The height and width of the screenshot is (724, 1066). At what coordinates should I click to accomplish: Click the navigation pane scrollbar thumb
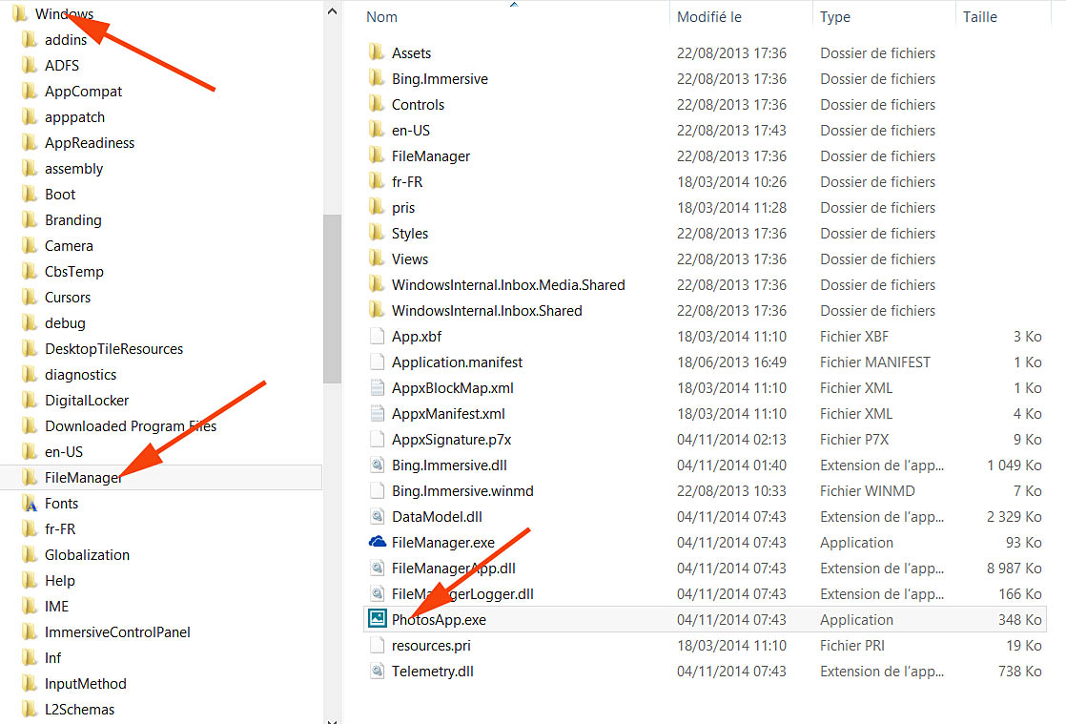tap(332, 296)
